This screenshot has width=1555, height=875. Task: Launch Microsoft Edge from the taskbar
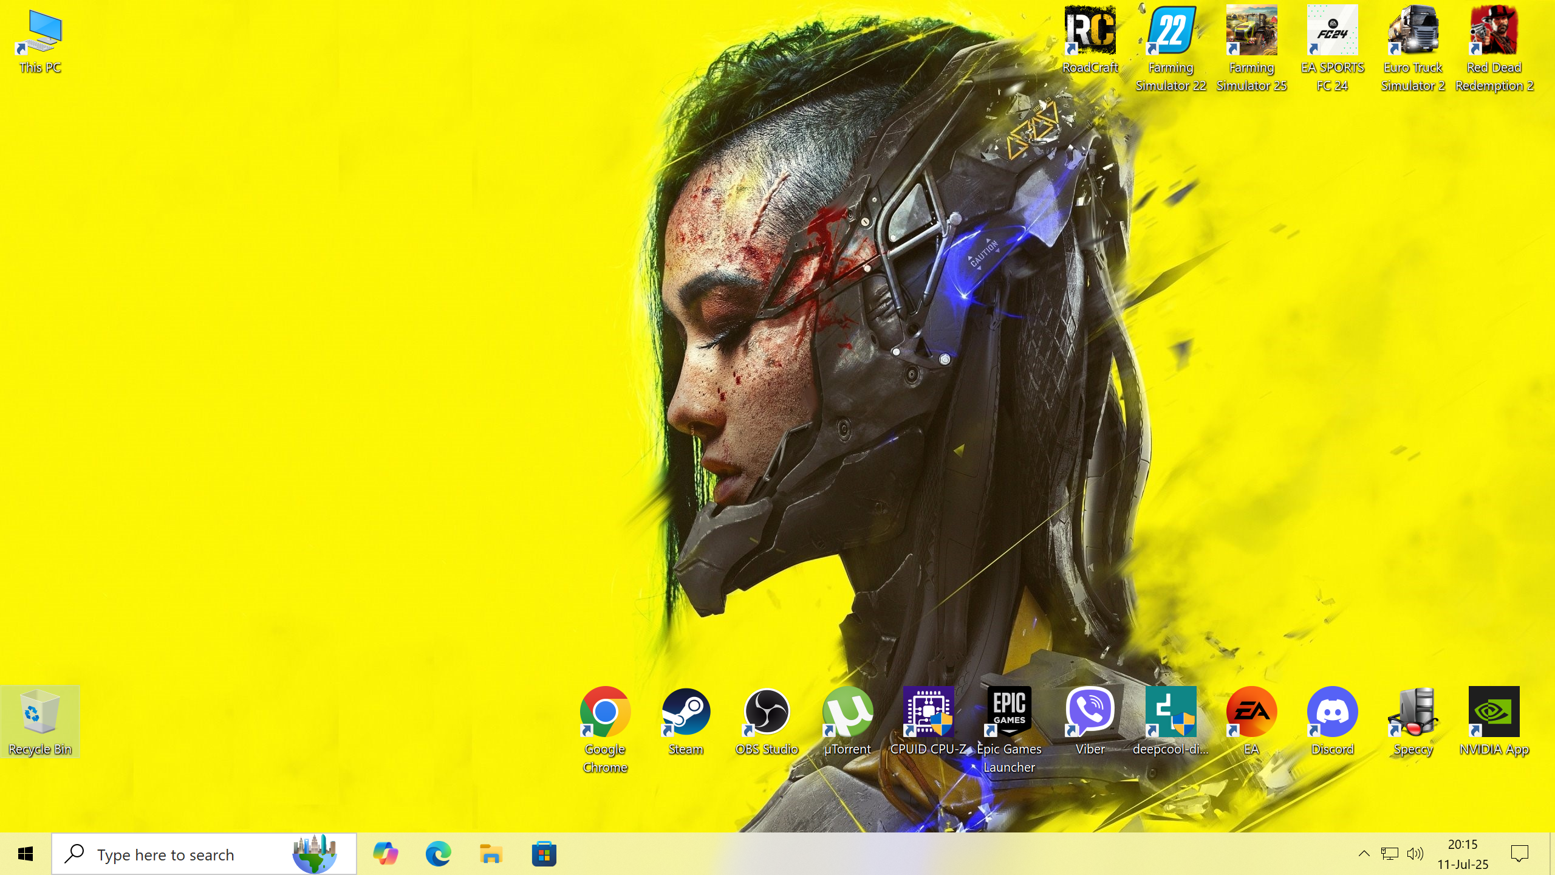point(439,854)
